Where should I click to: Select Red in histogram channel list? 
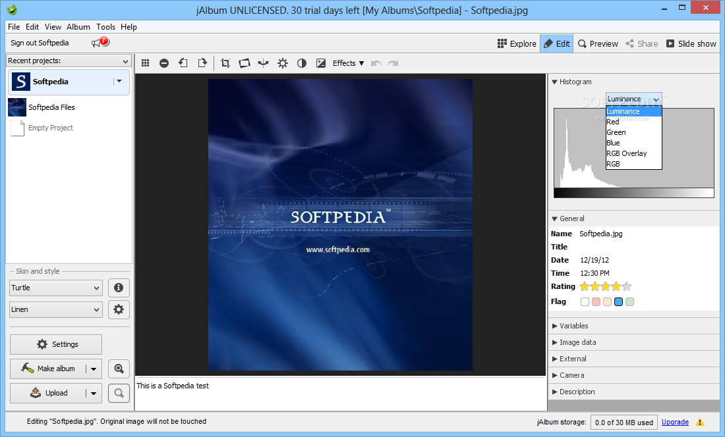coord(634,122)
